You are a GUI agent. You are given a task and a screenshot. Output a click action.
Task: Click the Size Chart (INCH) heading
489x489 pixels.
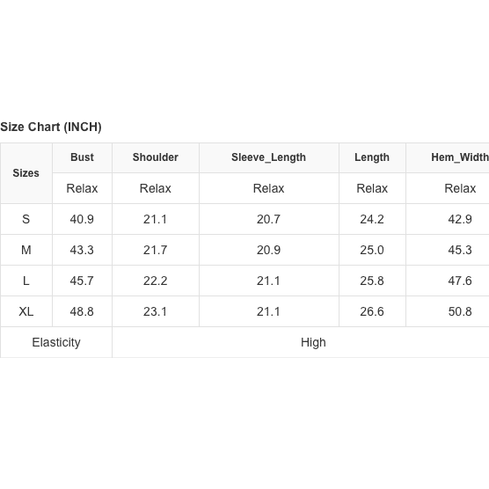(51, 127)
